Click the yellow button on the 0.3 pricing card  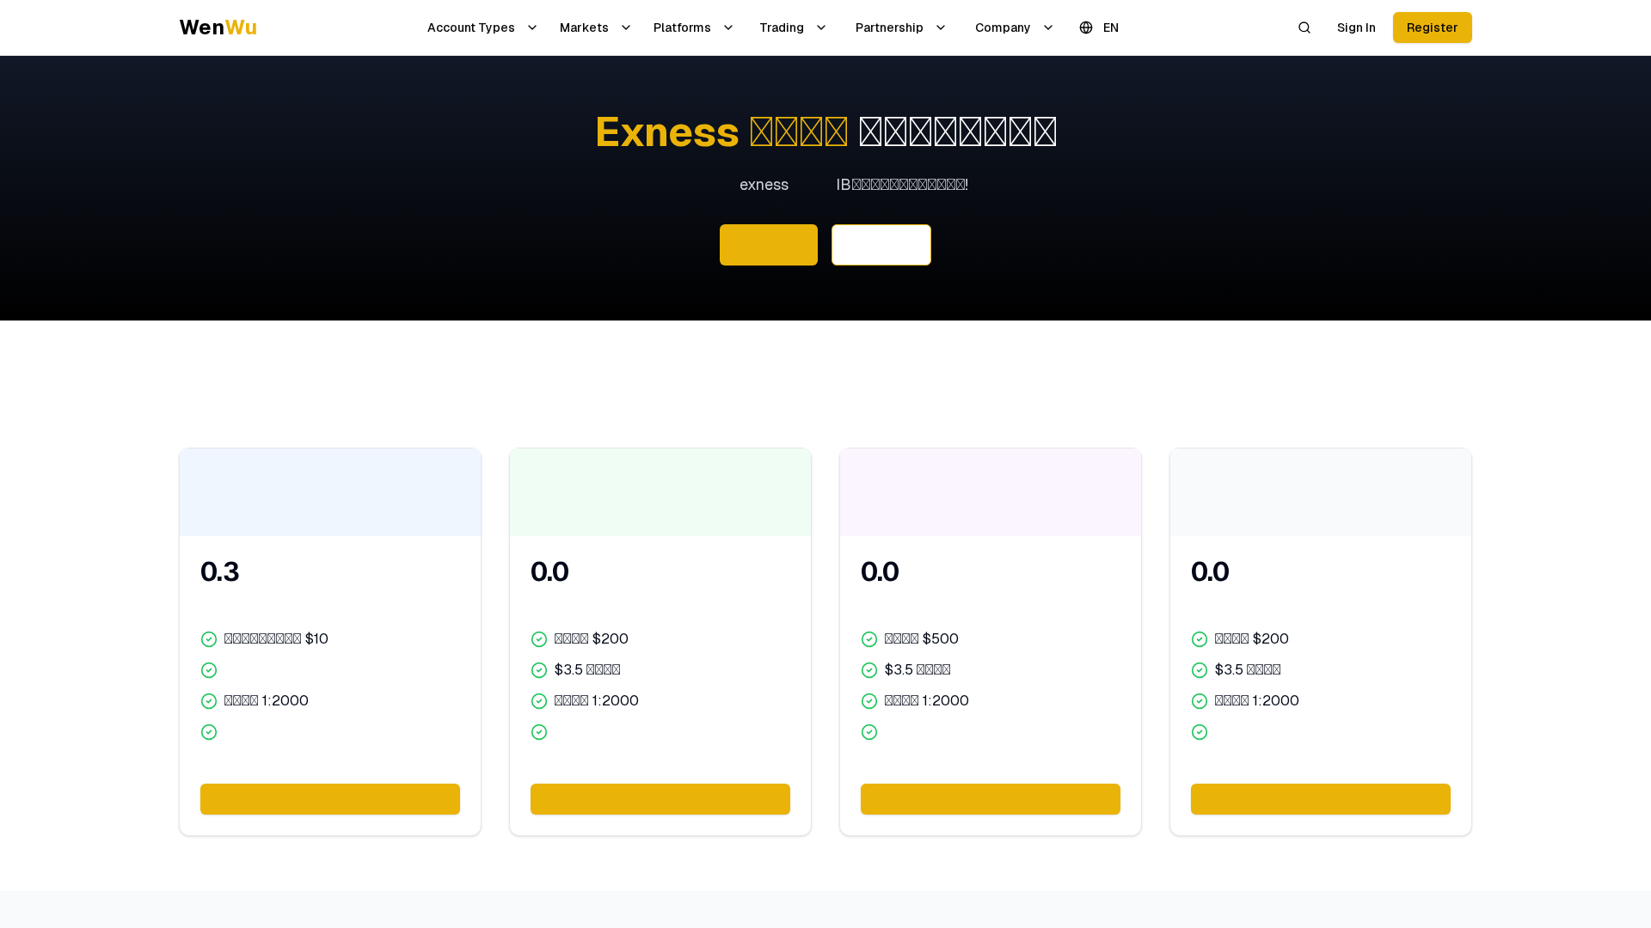pos(329,798)
